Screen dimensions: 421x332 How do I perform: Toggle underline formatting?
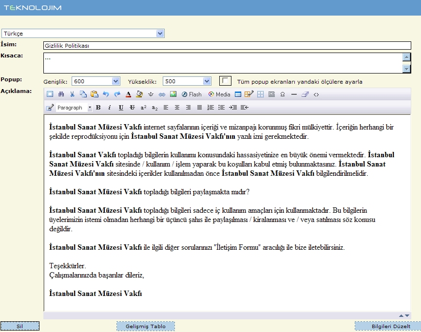pyautogui.click(x=121, y=107)
